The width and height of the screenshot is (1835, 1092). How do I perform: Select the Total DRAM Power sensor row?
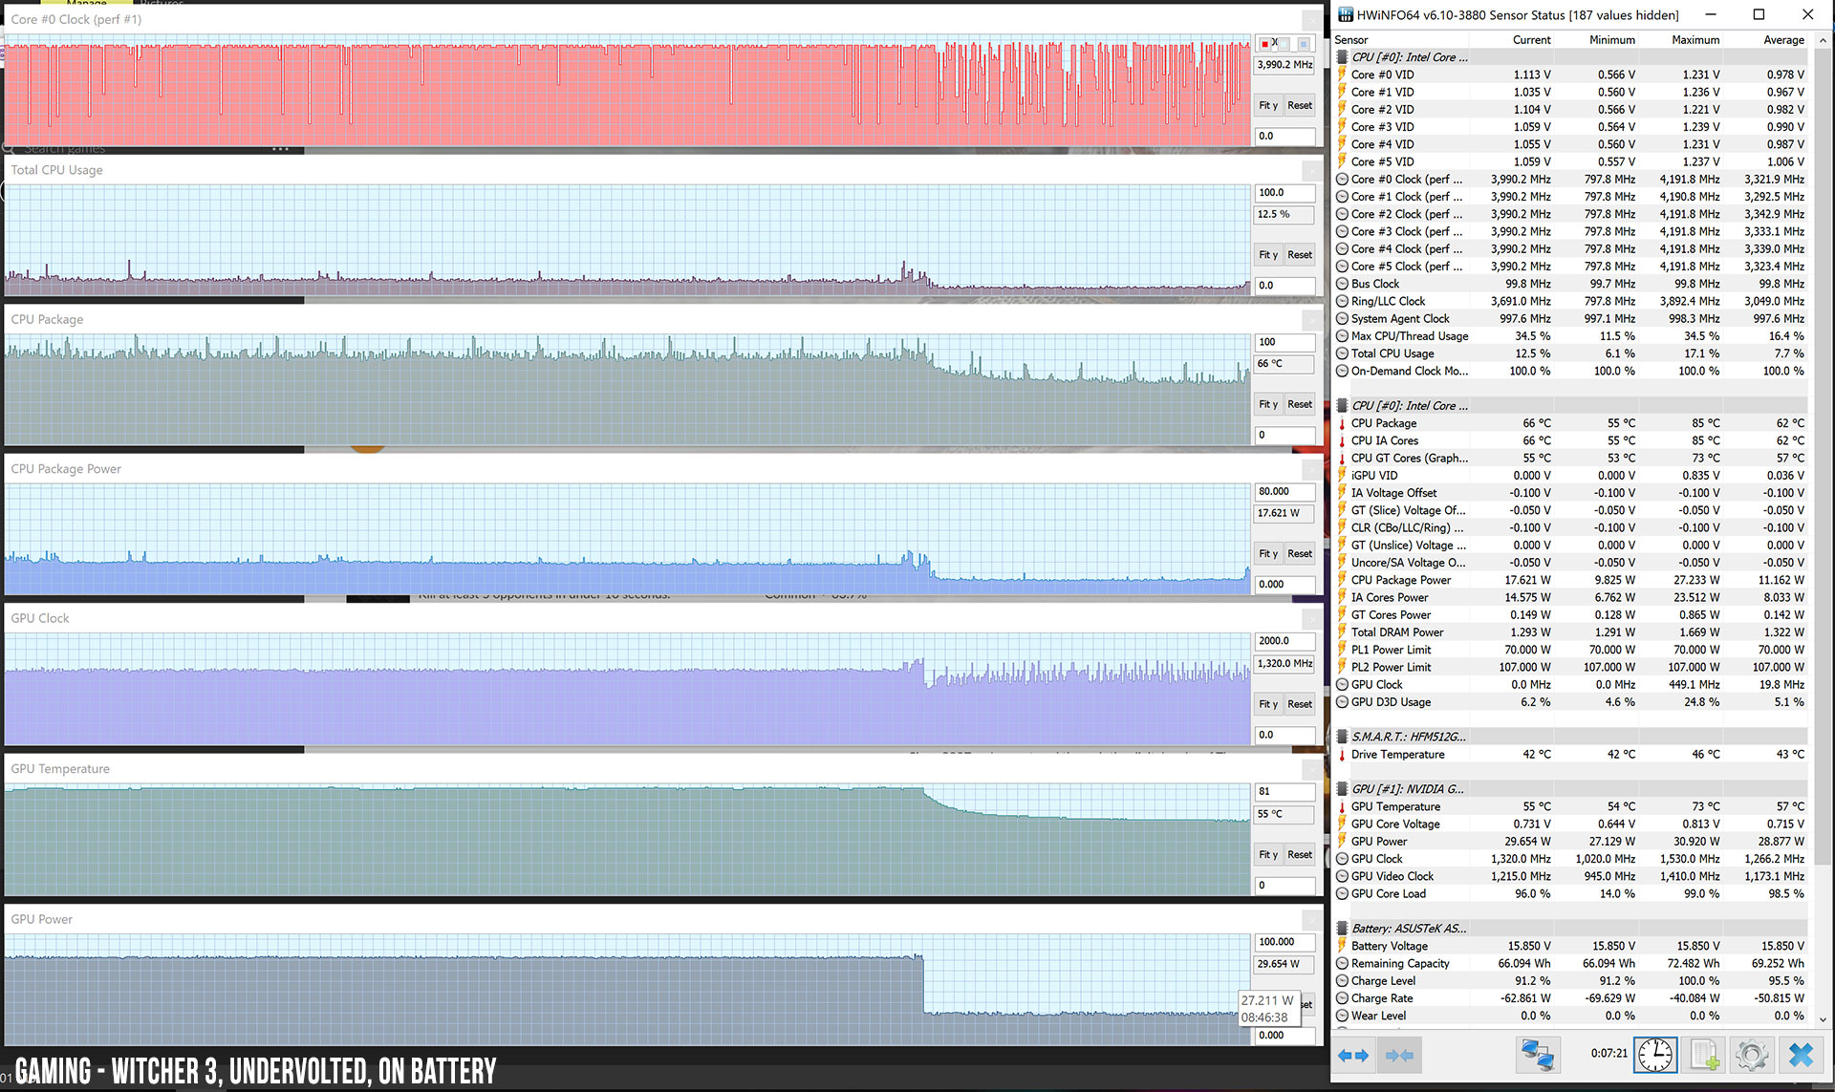[x=1570, y=632]
